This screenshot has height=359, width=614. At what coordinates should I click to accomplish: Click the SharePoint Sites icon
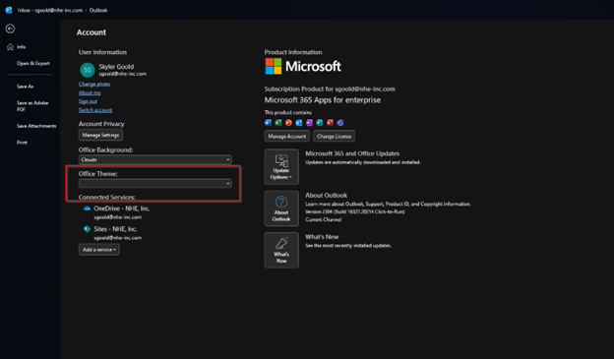(x=87, y=229)
